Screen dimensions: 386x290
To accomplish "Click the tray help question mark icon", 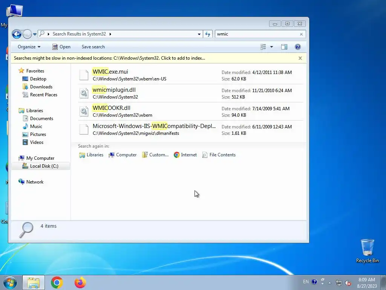I will pos(314,282).
